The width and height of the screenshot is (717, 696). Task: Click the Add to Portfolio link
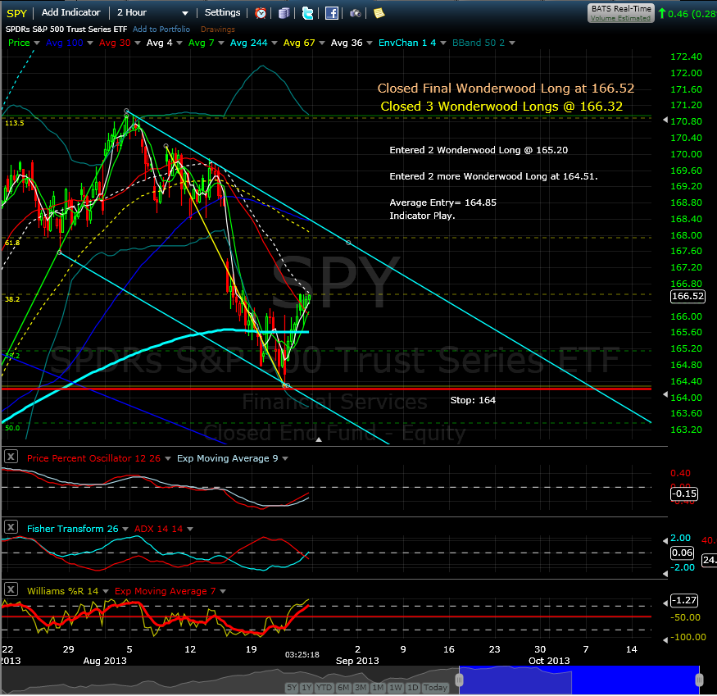(161, 30)
